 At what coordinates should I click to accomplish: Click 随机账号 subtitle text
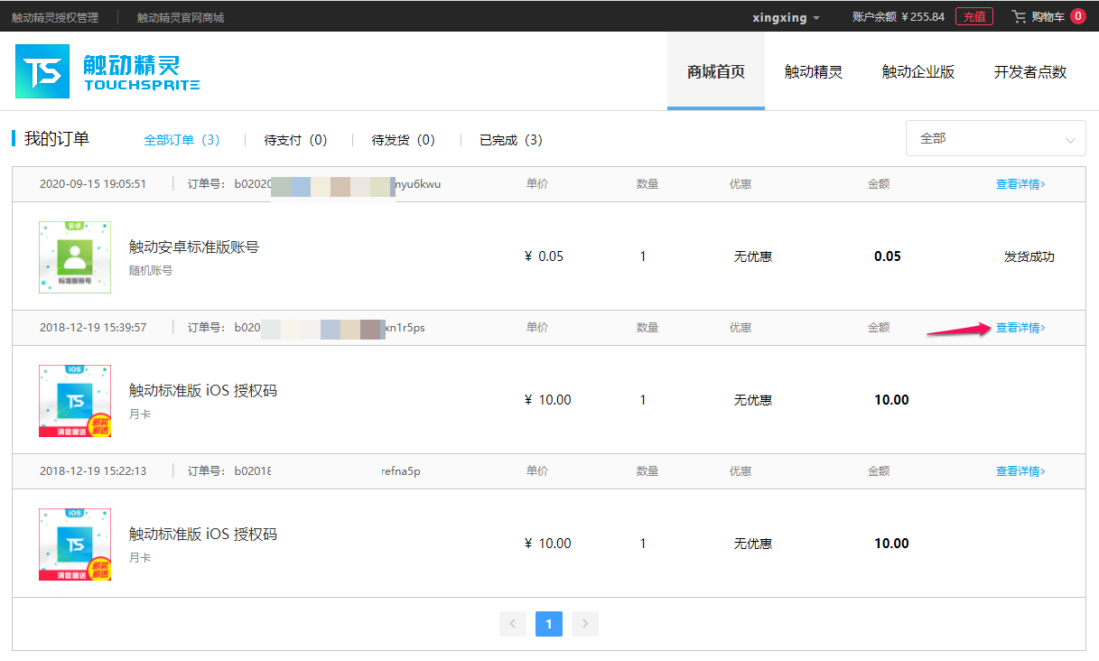coord(151,270)
